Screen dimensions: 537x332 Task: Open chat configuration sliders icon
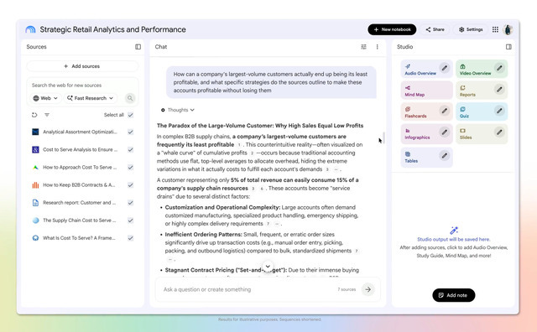tap(363, 47)
